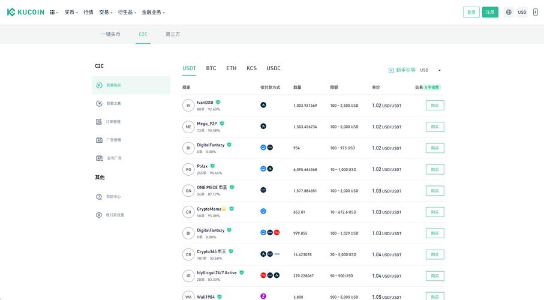Select the USDC coin tab
Screen dimensions: 544x300
point(273,68)
